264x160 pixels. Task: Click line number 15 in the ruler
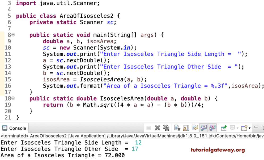[8, 79]
